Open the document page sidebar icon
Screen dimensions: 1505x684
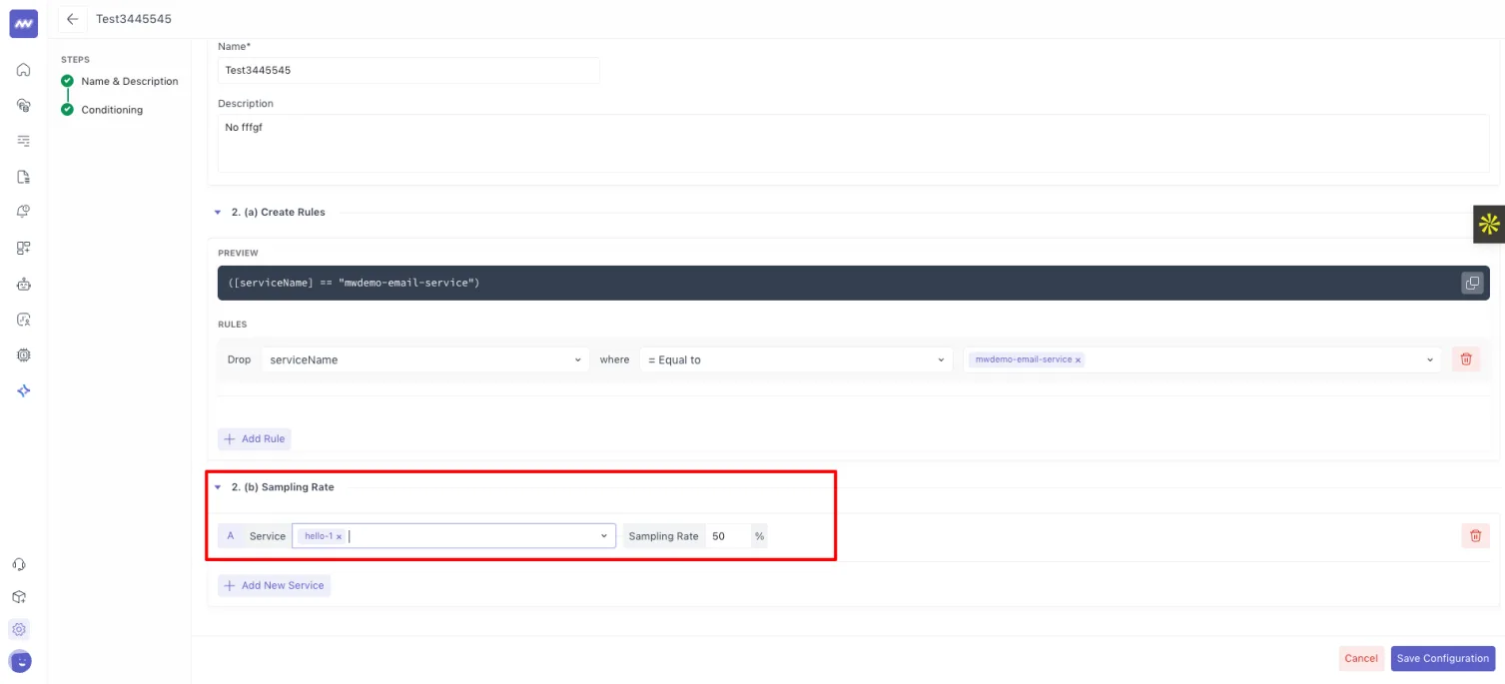click(x=23, y=177)
